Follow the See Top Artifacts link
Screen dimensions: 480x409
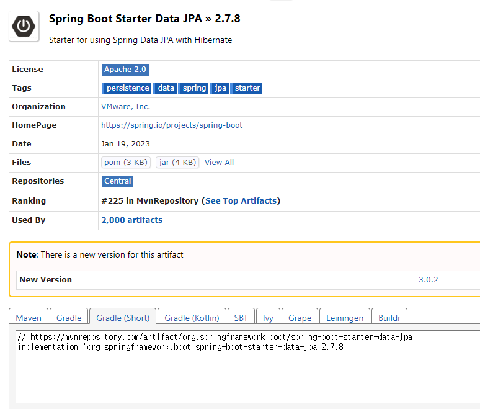[x=241, y=201]
